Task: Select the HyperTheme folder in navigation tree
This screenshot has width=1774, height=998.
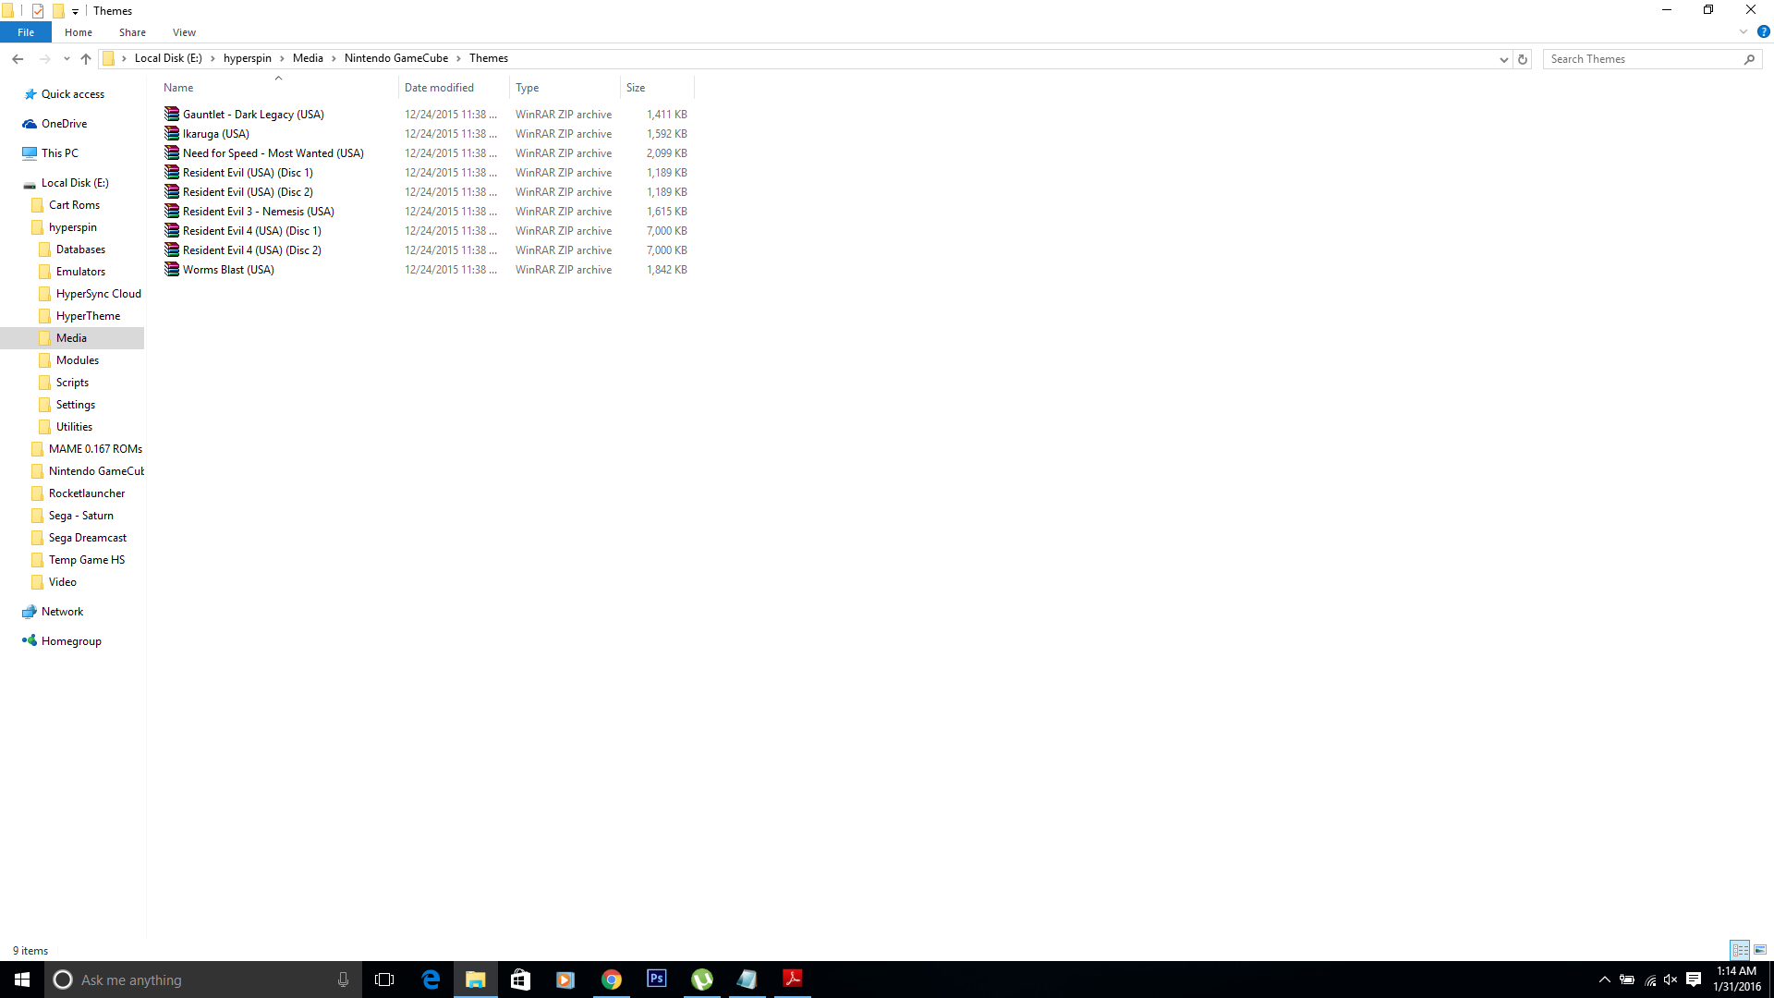Action: pyautogui.click(x=88, y=316)
